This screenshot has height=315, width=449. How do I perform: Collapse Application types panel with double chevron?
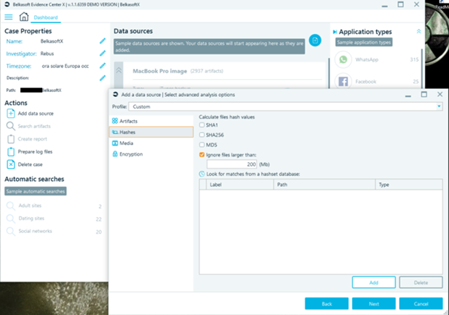tap(419, 31)
